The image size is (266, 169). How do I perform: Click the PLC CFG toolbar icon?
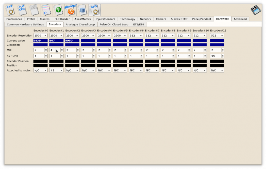coord(22,10)
